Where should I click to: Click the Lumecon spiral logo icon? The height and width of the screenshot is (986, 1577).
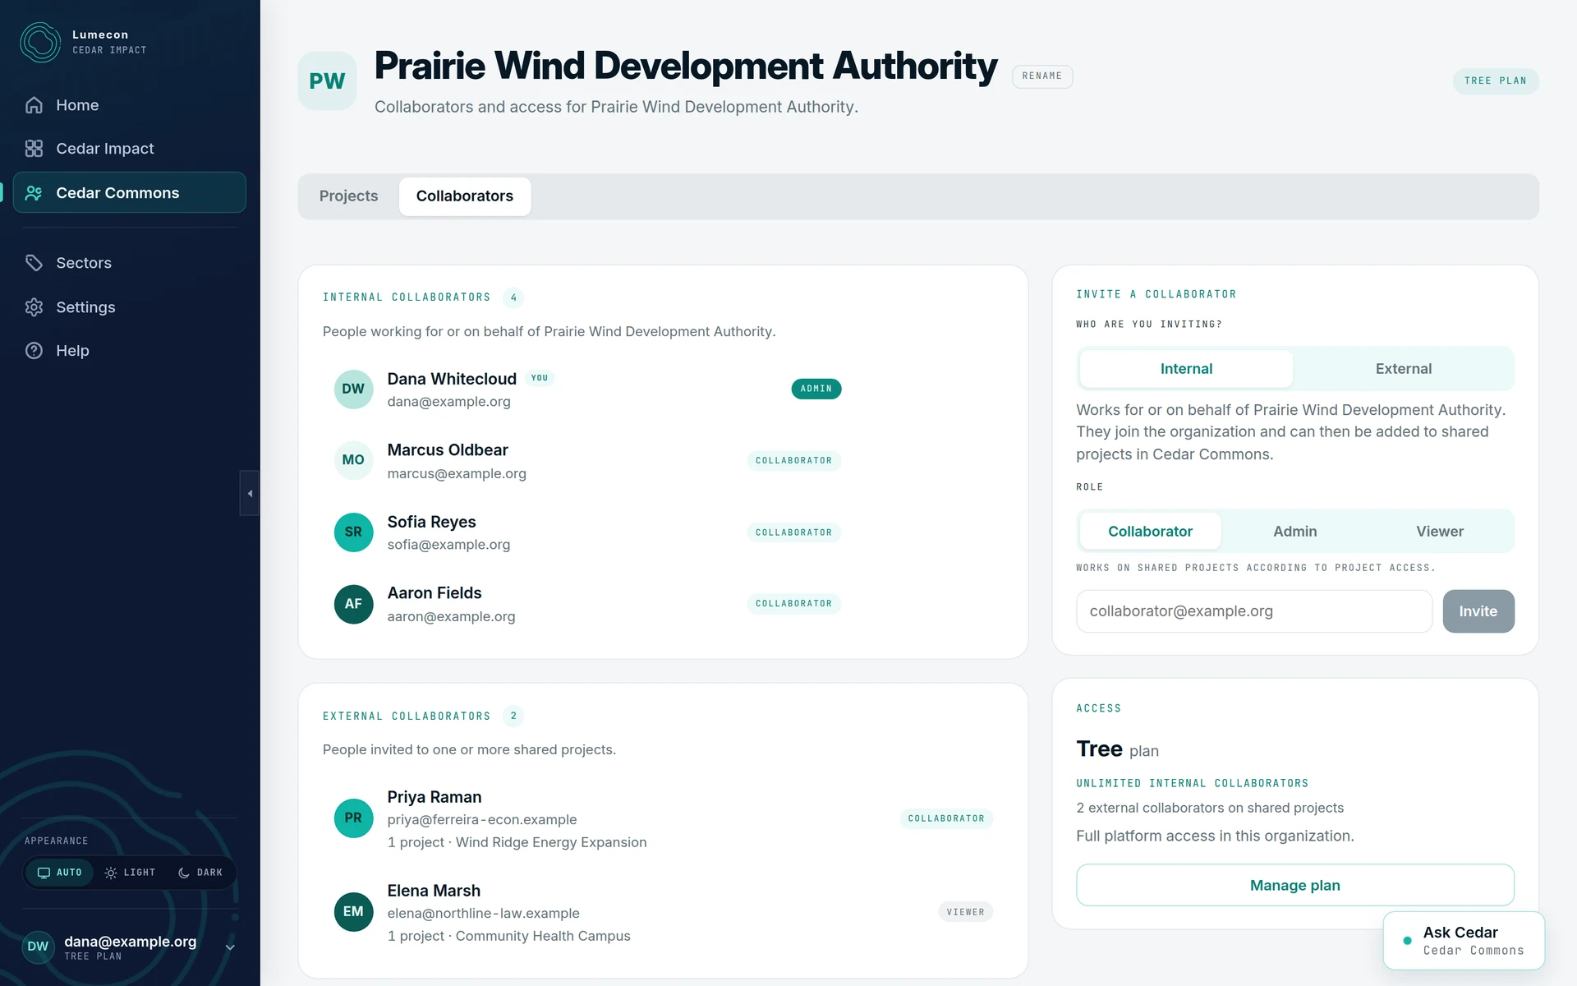40,42
